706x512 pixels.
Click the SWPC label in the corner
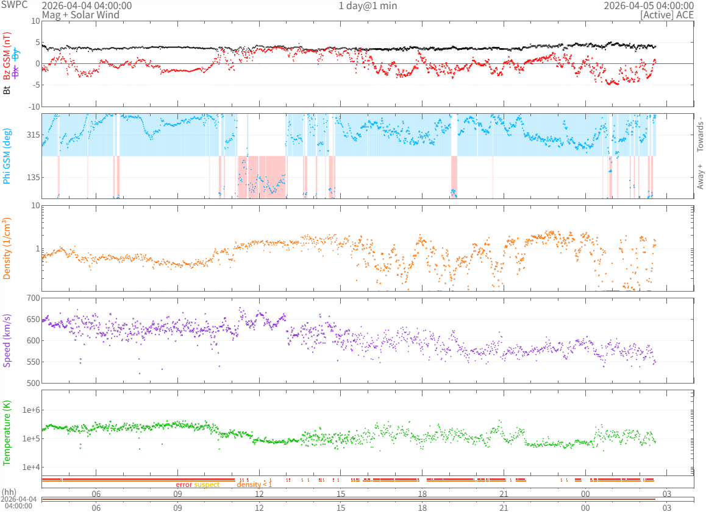coord(14,5)
